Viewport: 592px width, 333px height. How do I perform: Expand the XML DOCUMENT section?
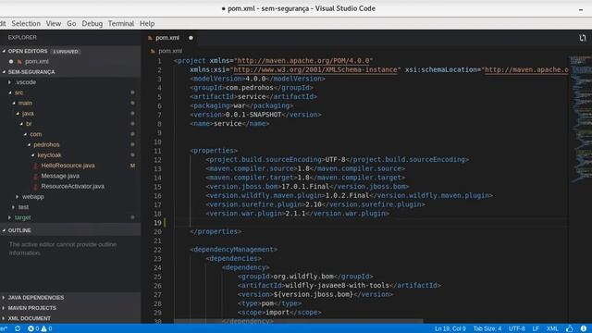(x=4, y=318)
